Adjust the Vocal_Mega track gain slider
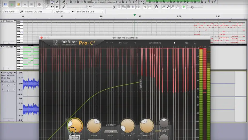This screenshot has width=248, height=140. (8, 86)
